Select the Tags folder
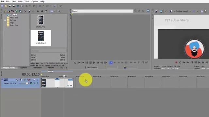 (x=12, y=23)
